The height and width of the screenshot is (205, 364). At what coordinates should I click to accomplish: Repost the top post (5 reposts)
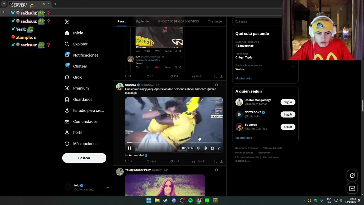[150, 76]
